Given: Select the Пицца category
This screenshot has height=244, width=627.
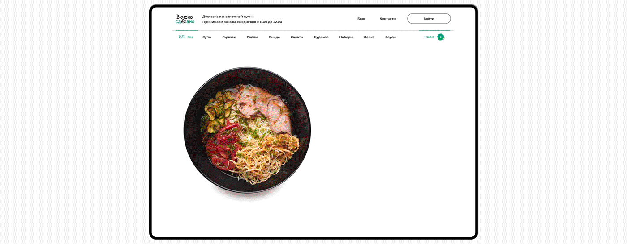Looking at the screenshot, I should pos(274,37).
